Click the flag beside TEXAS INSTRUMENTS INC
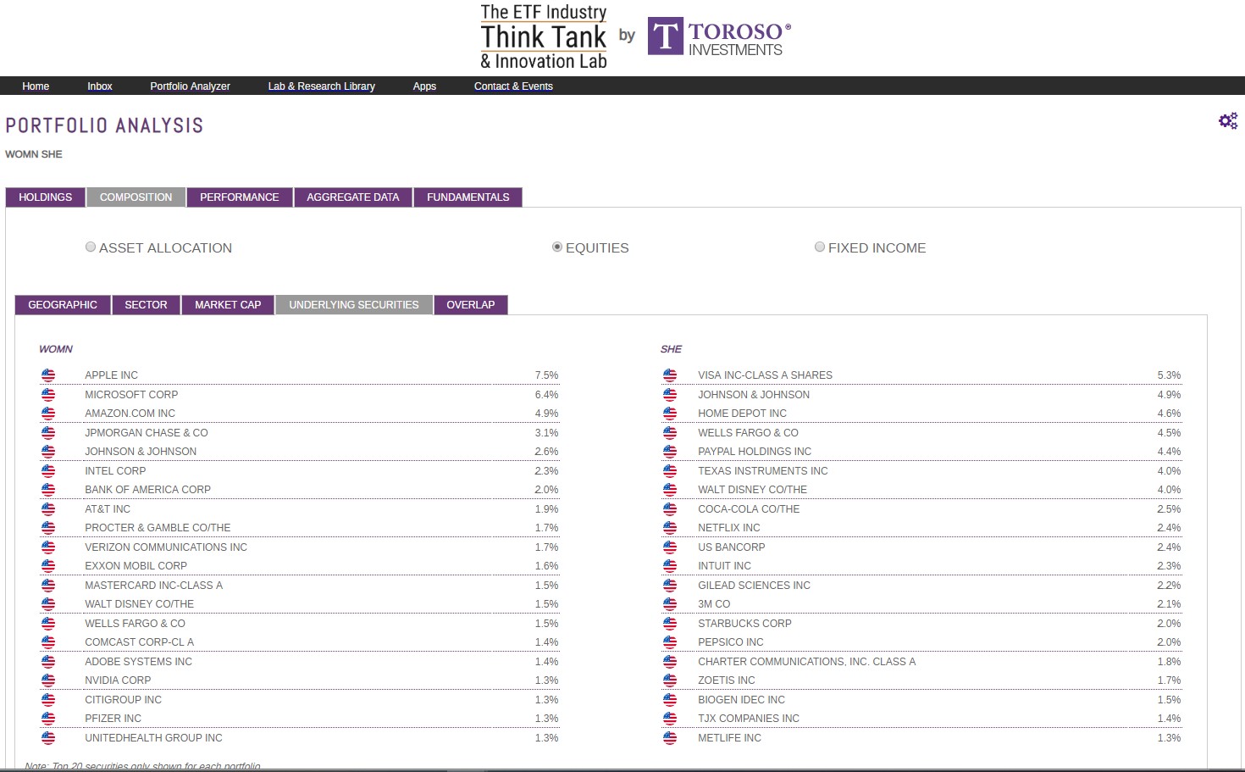Screen dimensions: 1245x772 point(670,471)
